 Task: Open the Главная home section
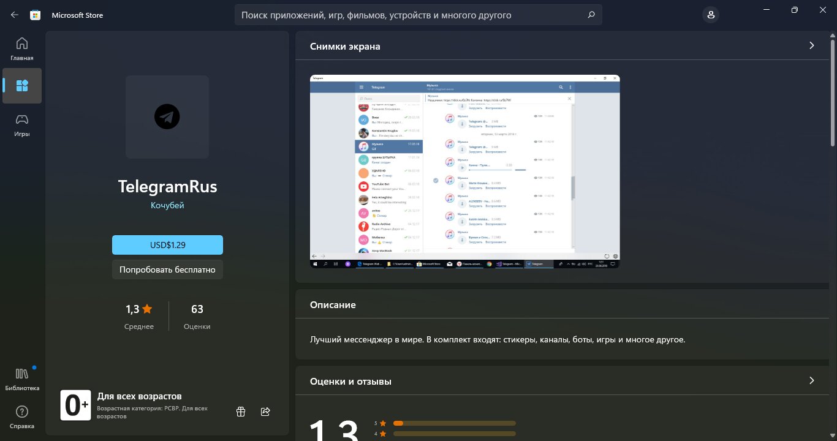tap(22, 49)
